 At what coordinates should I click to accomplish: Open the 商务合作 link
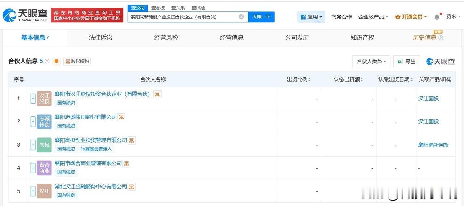click(x=341, y=17)
